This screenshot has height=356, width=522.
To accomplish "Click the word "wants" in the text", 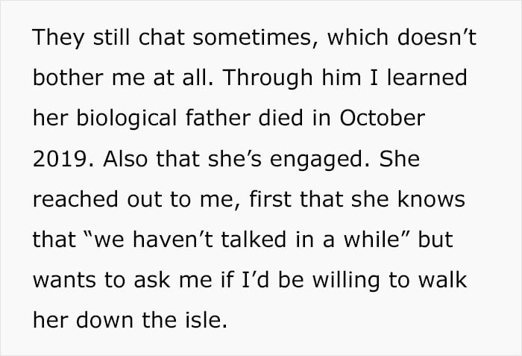I will coord(64,280).
